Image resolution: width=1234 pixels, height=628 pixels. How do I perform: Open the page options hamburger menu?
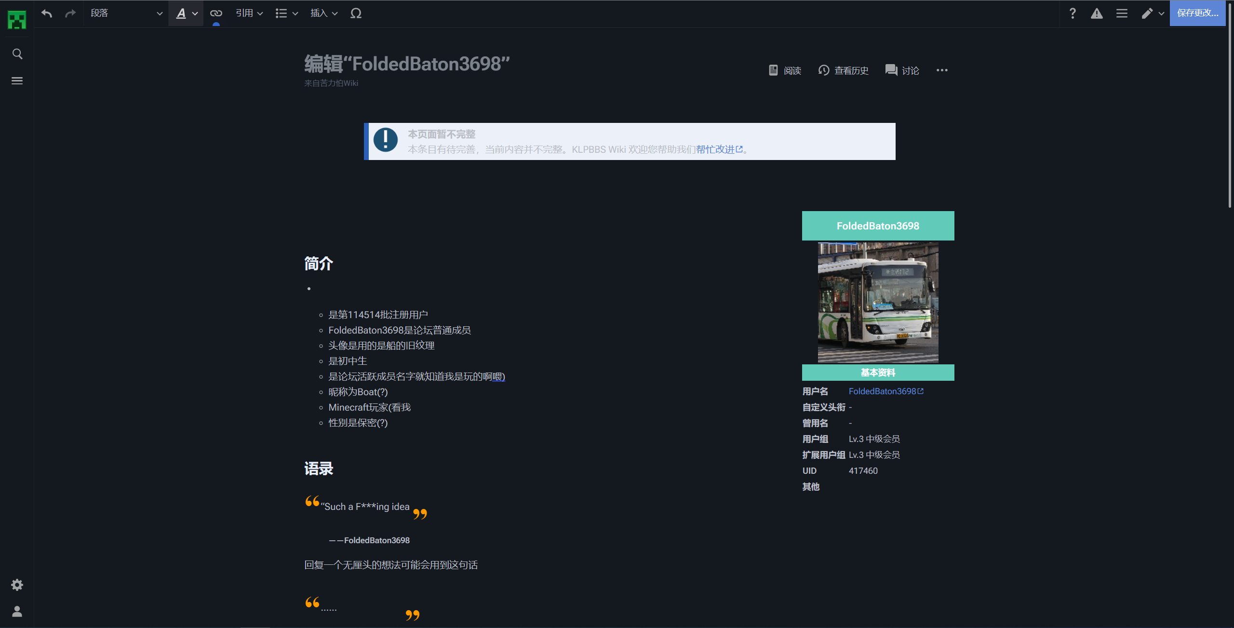1122,13
